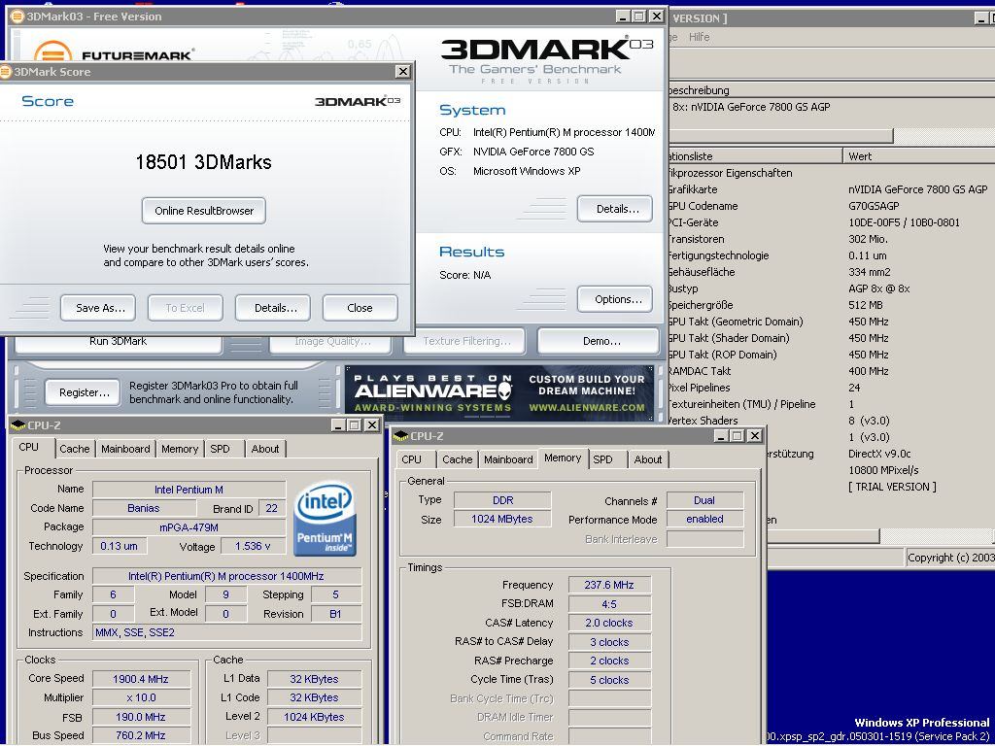Maximize the left CPU-Z window
This screenshot has height=746, width=995.
click(355, 425)
